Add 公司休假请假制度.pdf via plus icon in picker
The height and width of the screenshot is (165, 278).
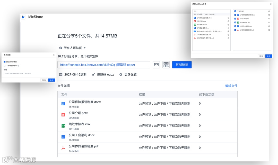point(228,35)
